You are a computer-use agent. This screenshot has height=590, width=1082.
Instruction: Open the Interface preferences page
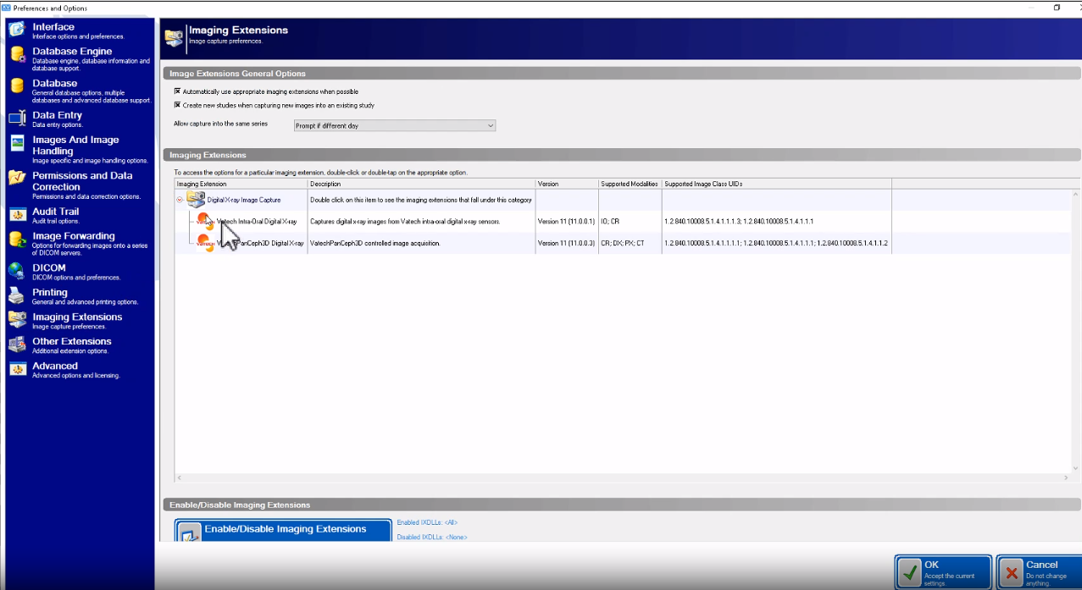click(x=78, y=30)
